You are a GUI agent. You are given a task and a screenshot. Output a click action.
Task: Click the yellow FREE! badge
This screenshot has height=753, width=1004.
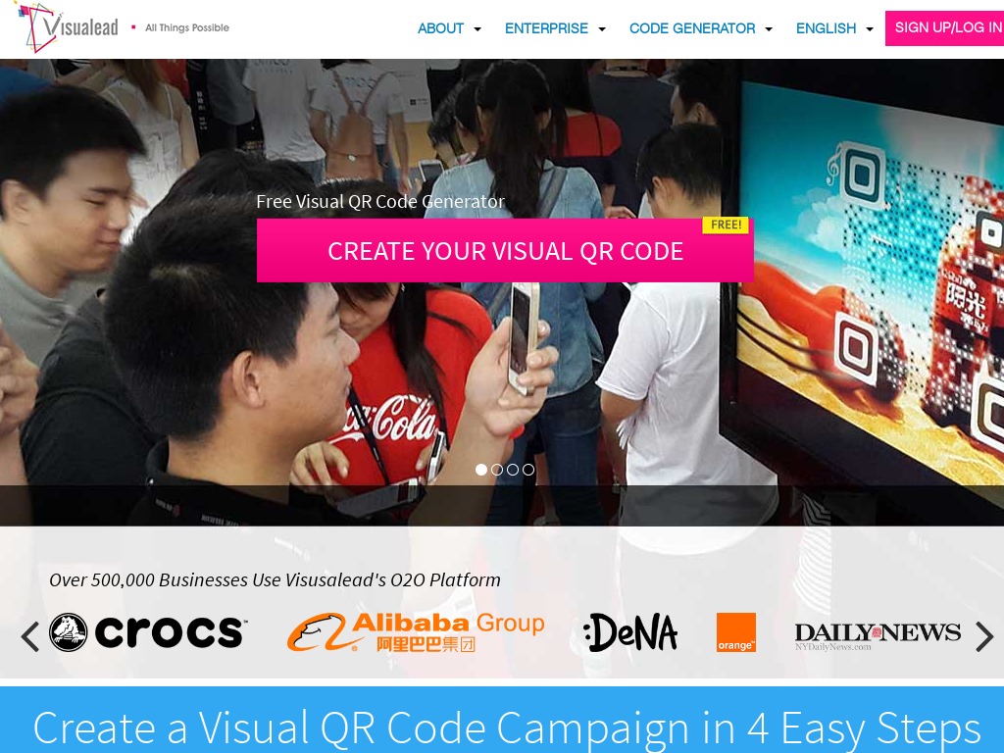click(726, 225)
